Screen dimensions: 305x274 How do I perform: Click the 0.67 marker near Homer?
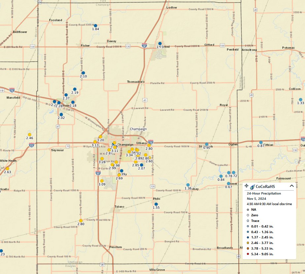[228, 184]
